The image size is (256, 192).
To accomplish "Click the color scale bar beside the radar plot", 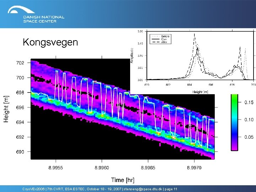I will [234, 122].
